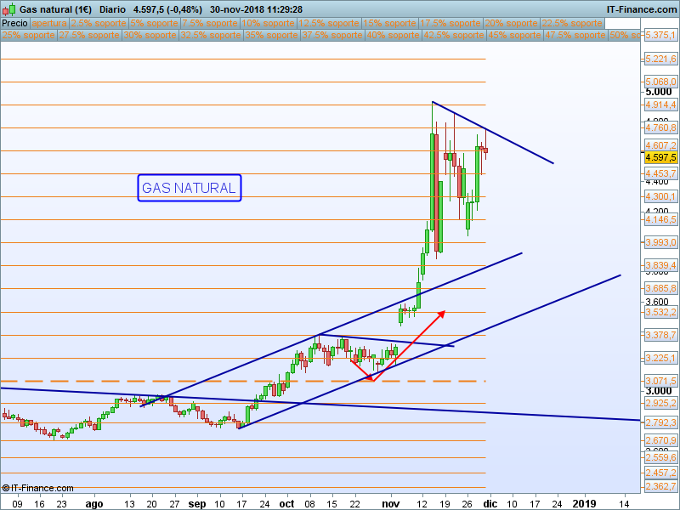The height and width of the screenshot is (510, 680).
Task: Select the 5% soporte label
Action: [154, 24]
